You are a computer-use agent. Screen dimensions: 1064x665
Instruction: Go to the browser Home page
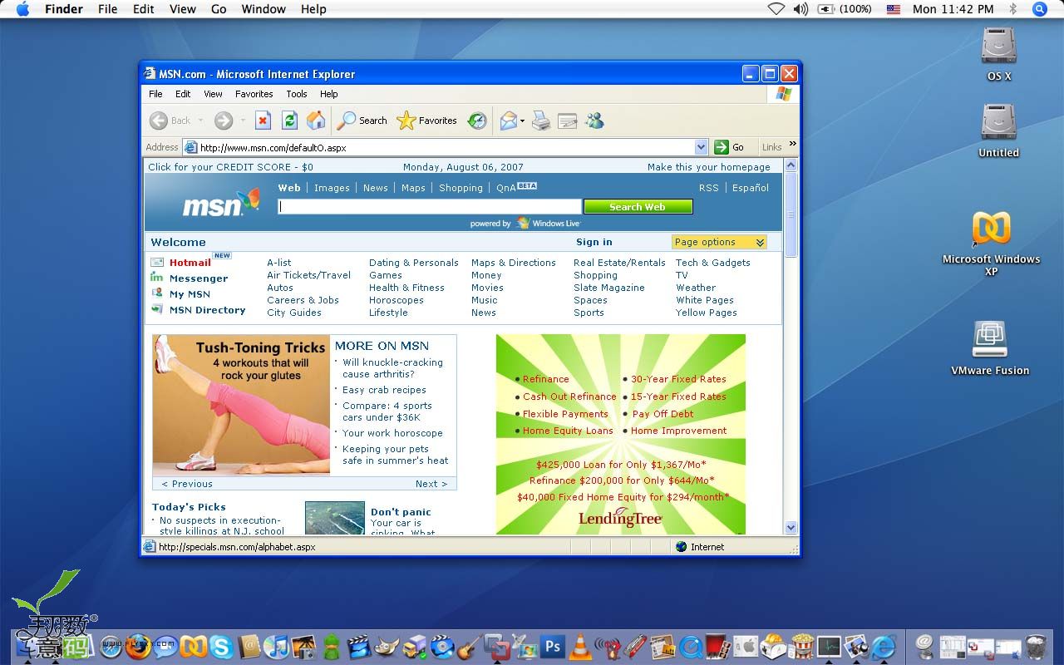coord(316,121)
